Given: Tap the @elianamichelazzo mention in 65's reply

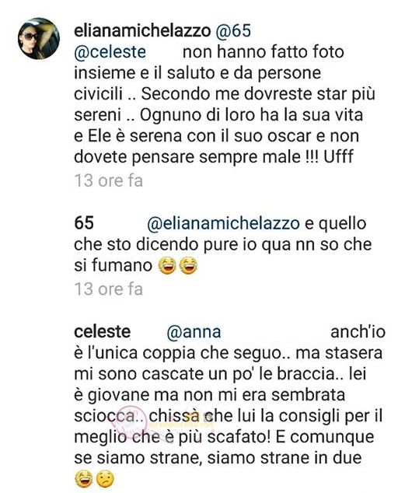Looking at the screenshot, I should point(223,223).
